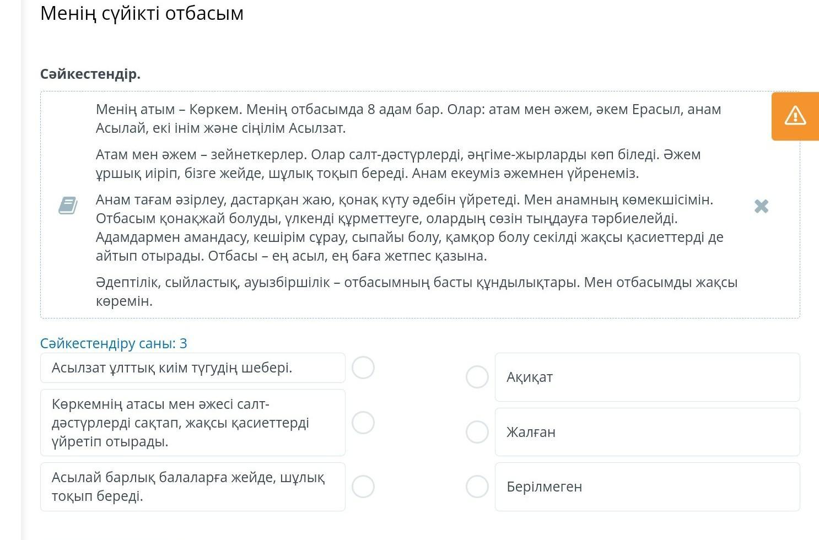Click the 'Менің сүйікті отбасым' heading
Screen dimensions: 819x540
(142, 13)
